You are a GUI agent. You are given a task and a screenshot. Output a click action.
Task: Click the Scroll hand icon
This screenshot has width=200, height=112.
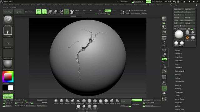click(x=164, y=27)
